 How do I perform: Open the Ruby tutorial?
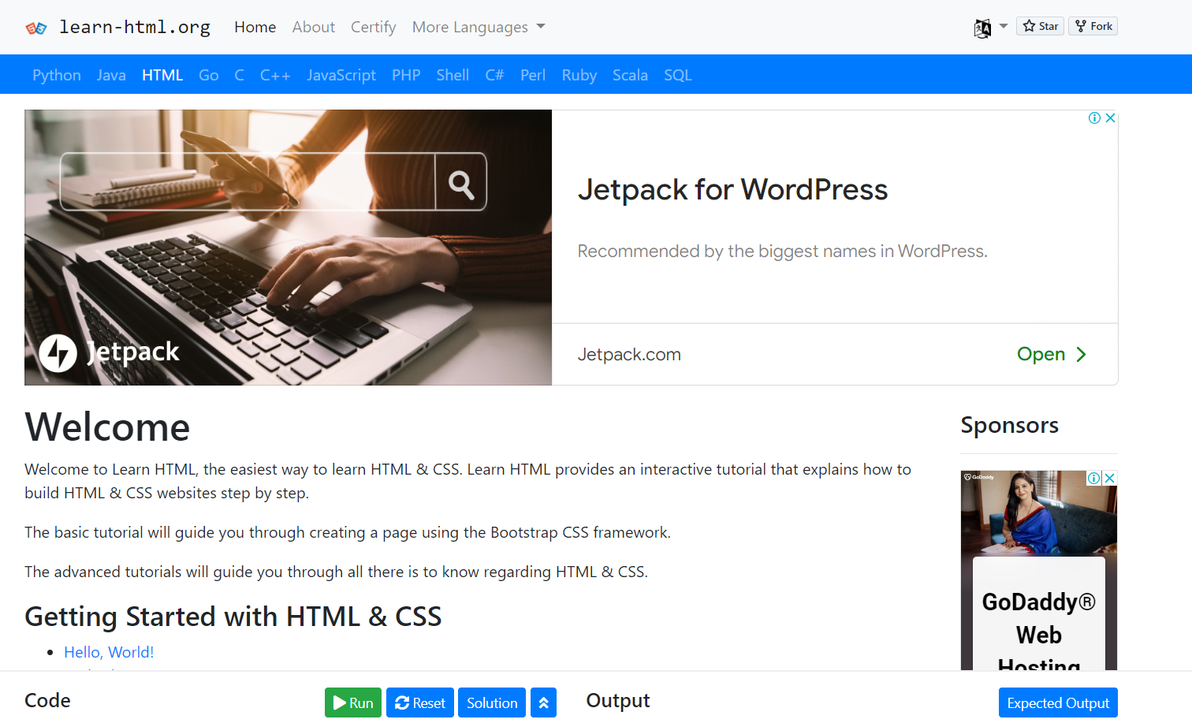[579, 75]
